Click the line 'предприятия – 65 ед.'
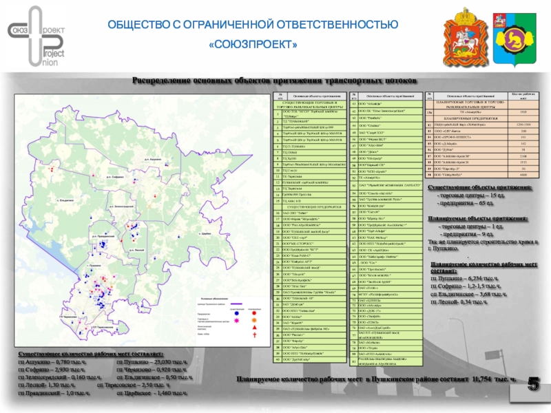The width and height of the screenshot is (551, 413). pos(466,203)
